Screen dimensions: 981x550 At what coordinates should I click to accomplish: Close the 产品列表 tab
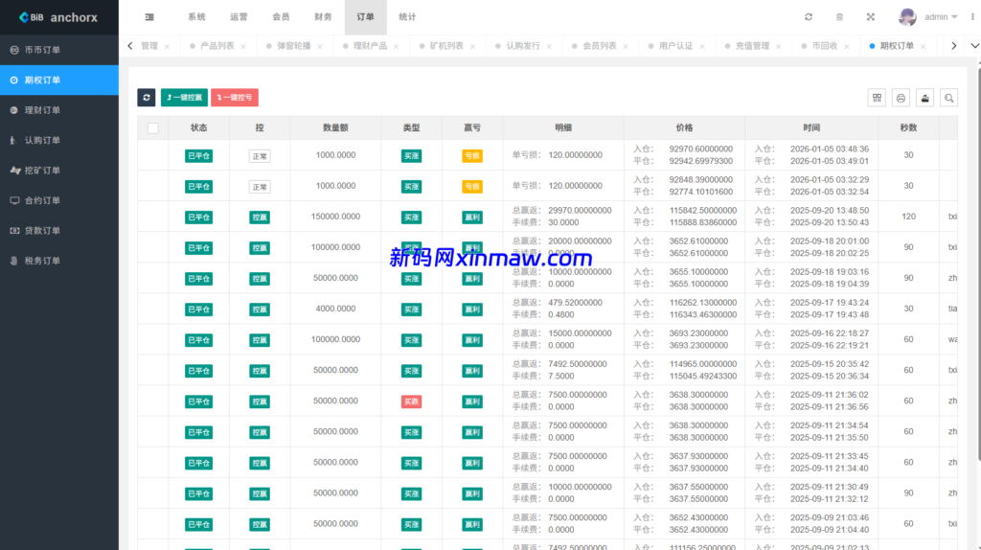point(243,46)
